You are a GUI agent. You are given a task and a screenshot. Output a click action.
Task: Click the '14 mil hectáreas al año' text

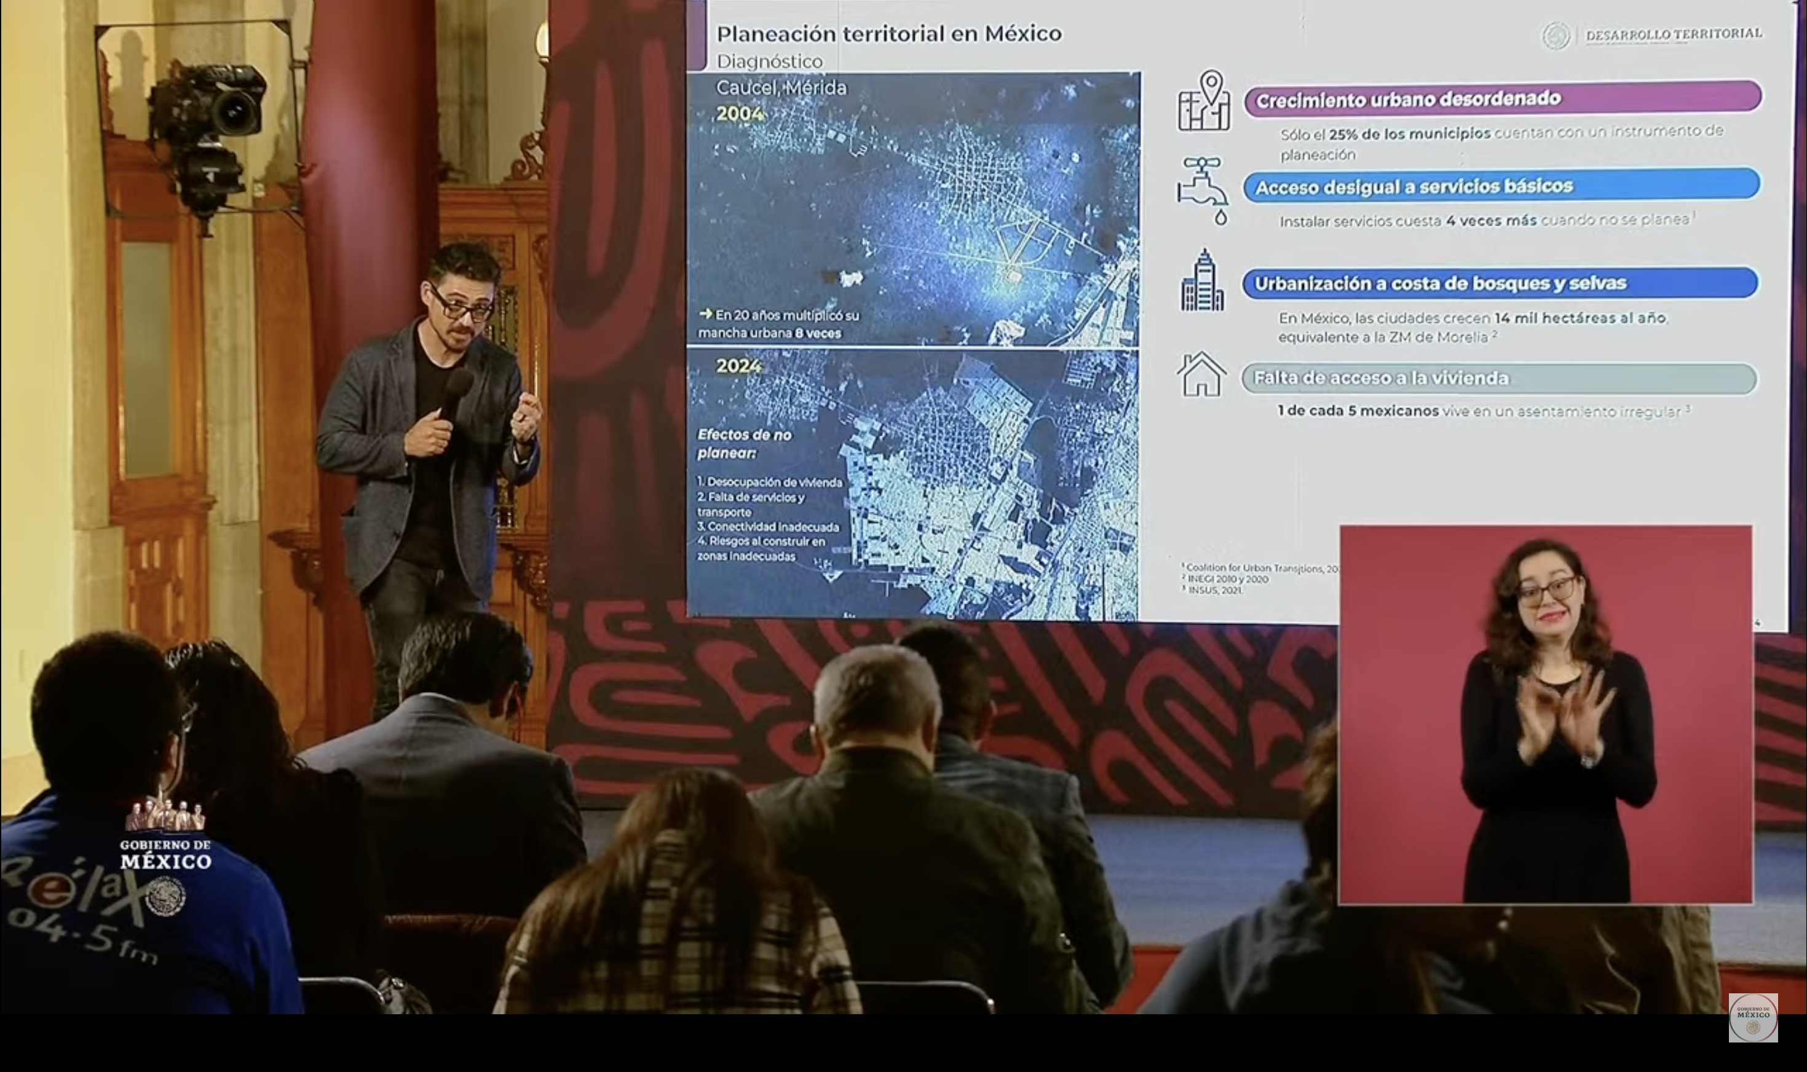pyautogui.click(x=1580, y=318)
